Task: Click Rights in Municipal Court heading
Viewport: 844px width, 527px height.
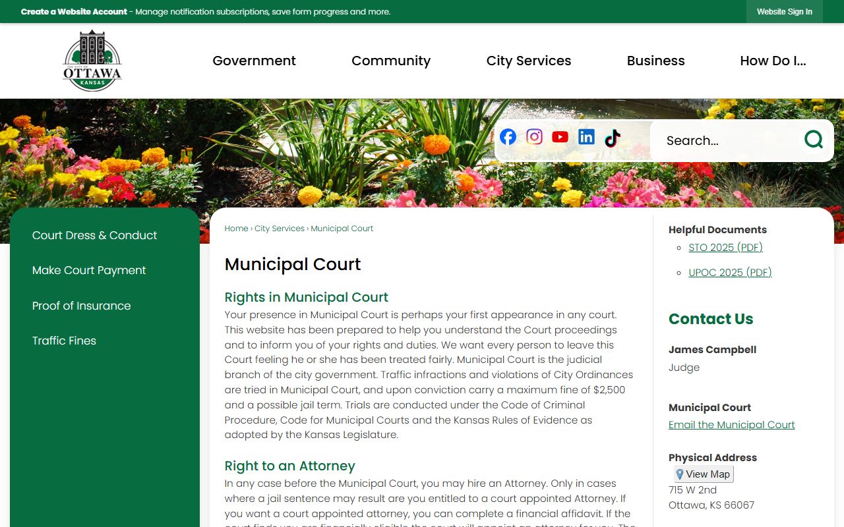Action: tap(306, 297)
